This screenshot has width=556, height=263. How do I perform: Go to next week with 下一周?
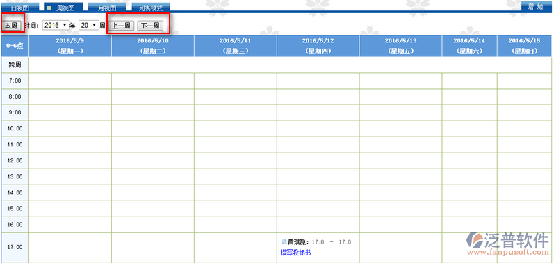pos(150,26)
